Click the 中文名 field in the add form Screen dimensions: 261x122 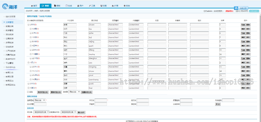(101, 100)
